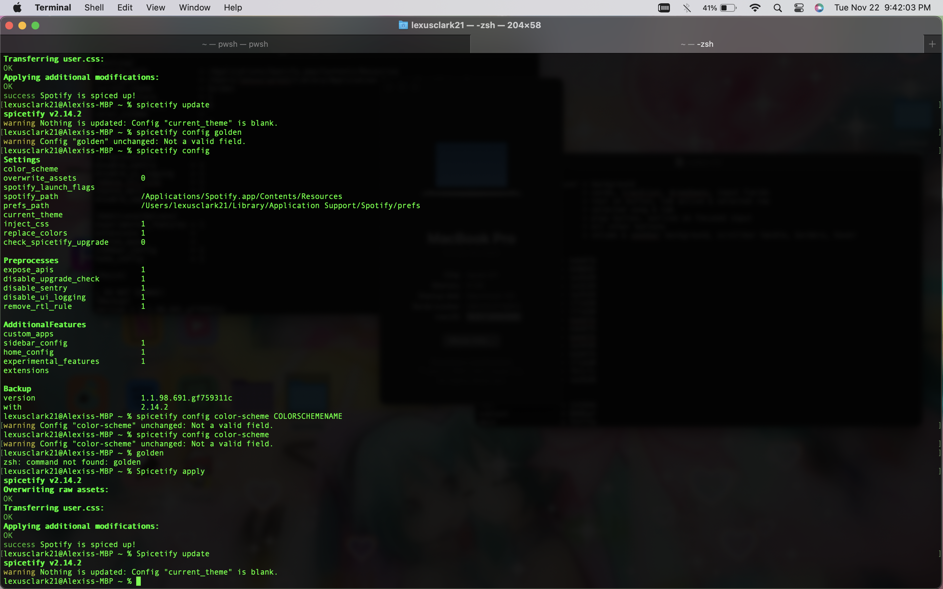
Task: Open Control Center icon
Action: pos(799,8)
